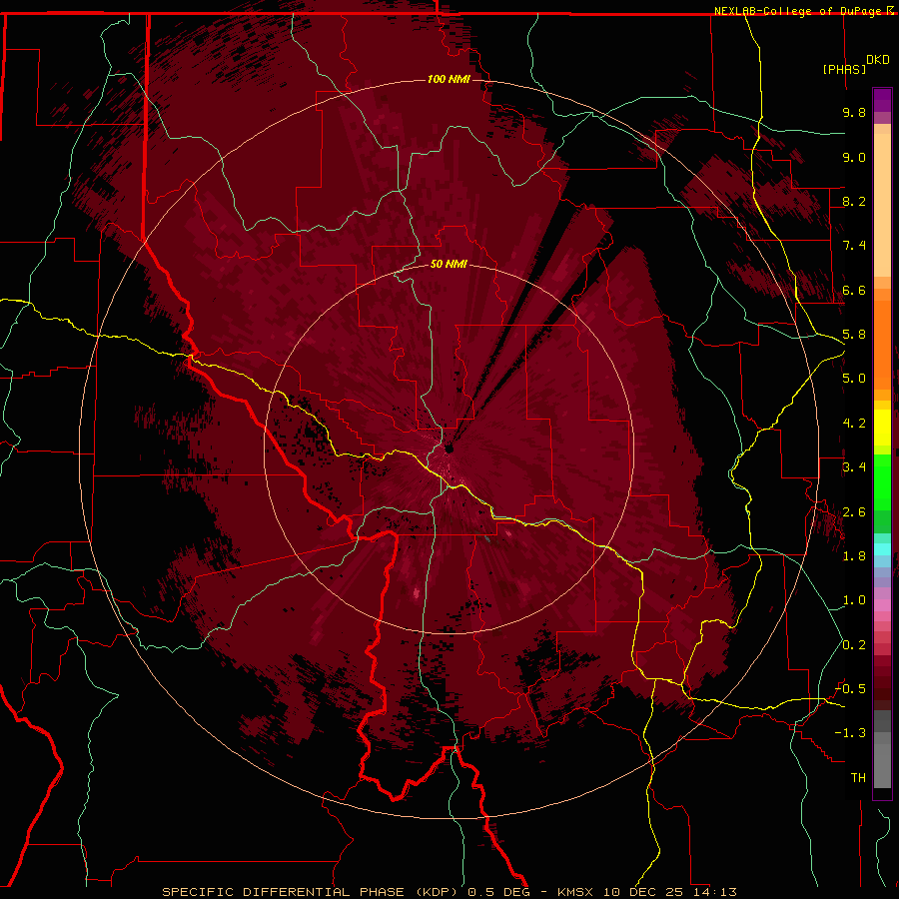Click the KMSX product caption at the bottom

(449, 892)
